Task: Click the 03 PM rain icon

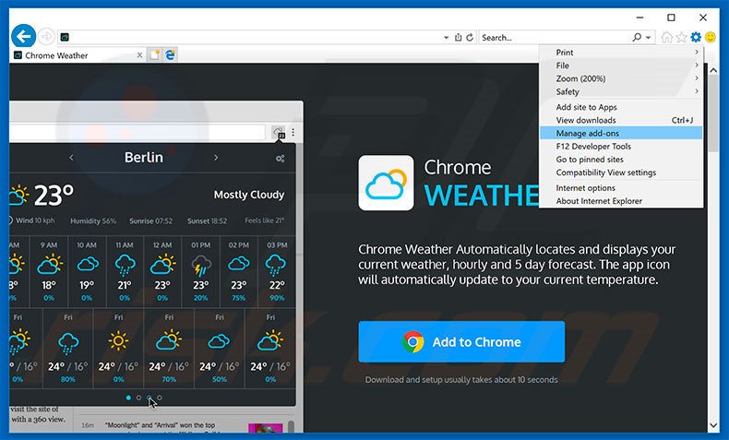Action: click(276, 266)
